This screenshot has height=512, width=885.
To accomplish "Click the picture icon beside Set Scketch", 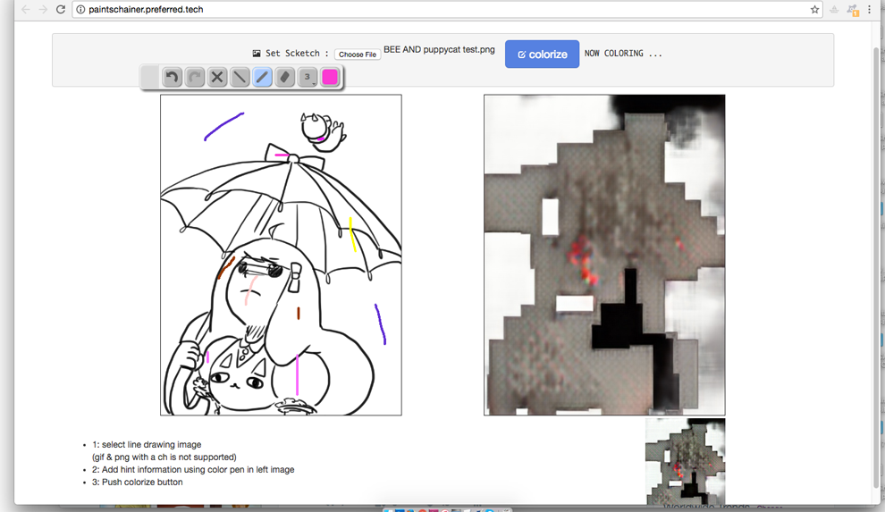I will click(257, 53).
